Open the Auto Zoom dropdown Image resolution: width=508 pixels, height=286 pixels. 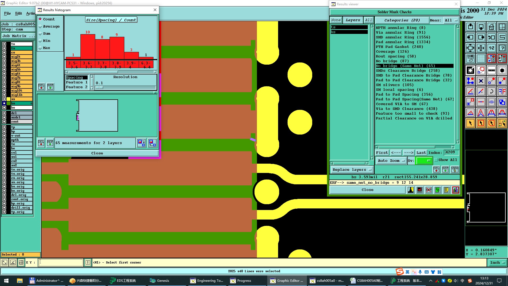[x=391, y=161]
